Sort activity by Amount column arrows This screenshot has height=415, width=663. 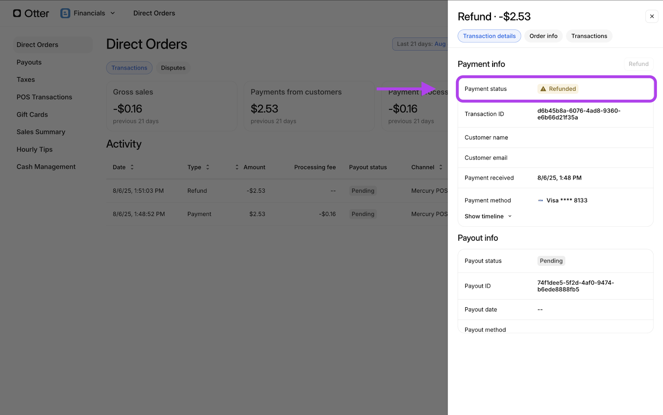(237, 167)
